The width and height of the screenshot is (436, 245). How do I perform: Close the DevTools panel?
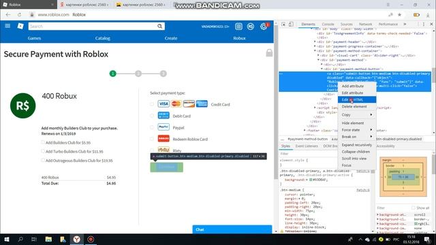pyautogui.click(x=431, y=24)
